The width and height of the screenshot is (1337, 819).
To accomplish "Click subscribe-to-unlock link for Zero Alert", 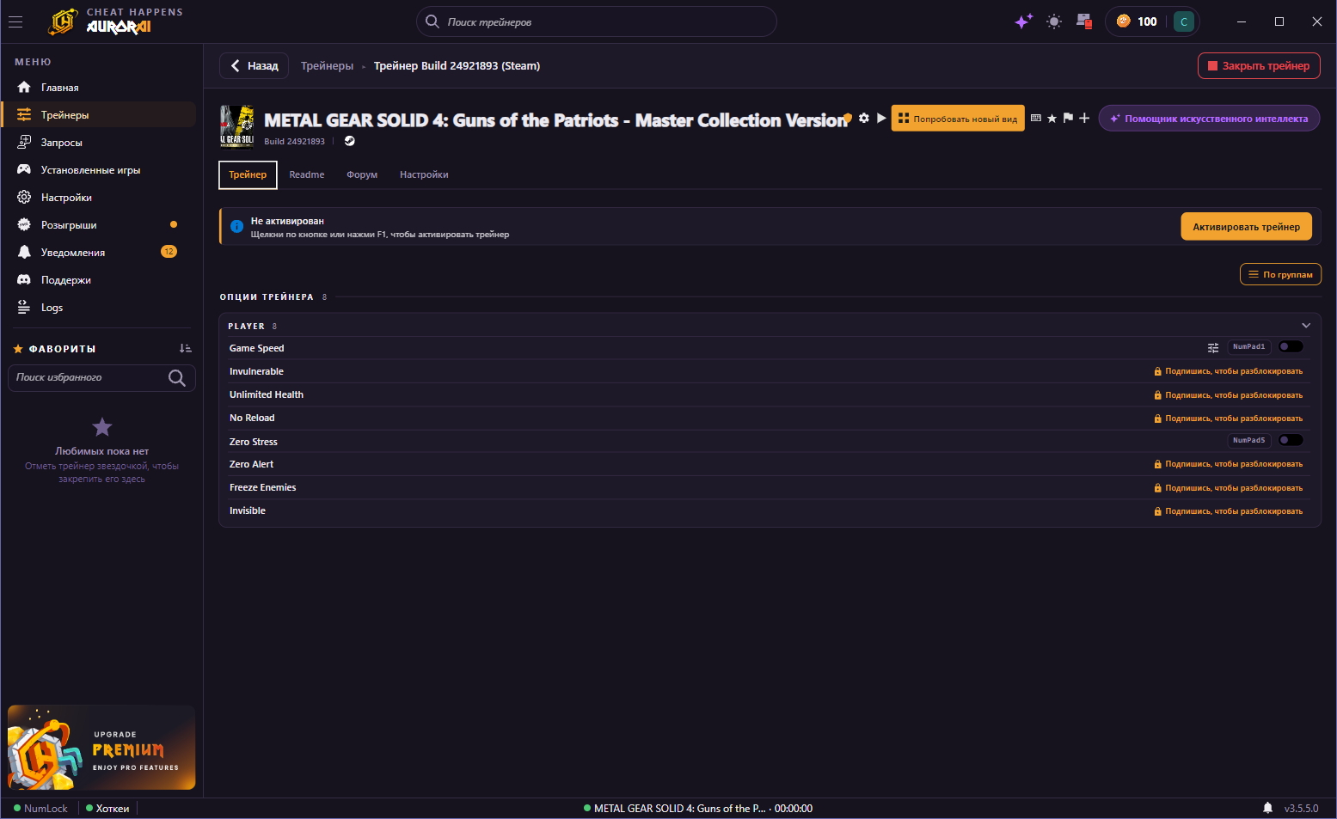I will [x=1228, y=464].
